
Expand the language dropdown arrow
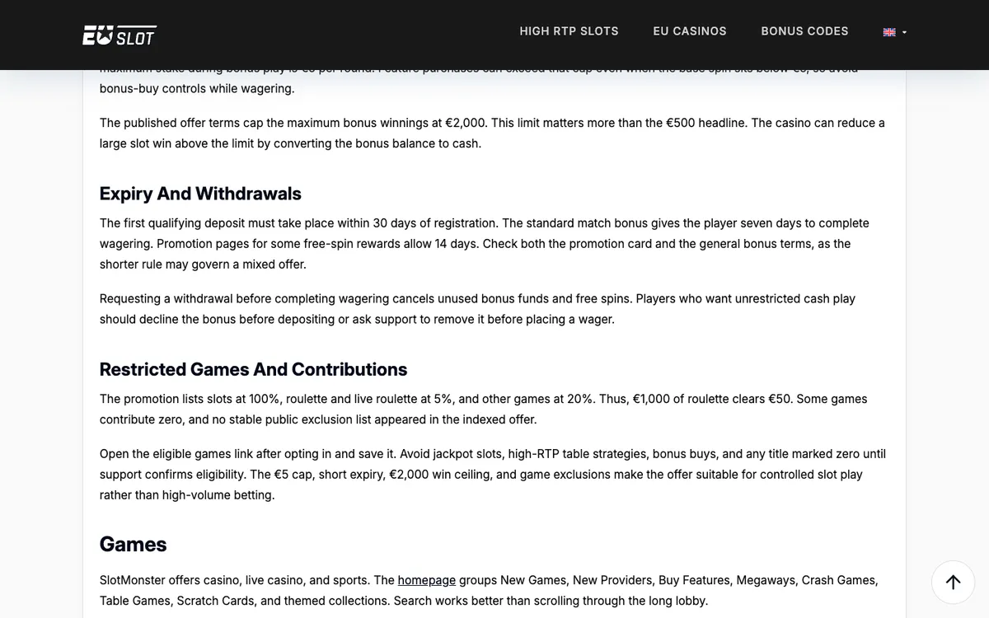click(x=904, y=32)
